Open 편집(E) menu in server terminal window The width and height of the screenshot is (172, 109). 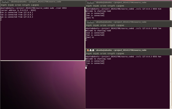[x=11, y=5]
